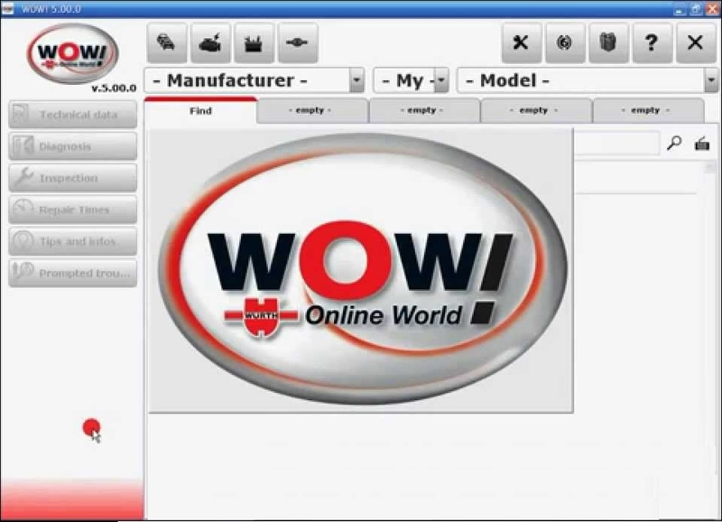Open help with the question mark button

pos(652,43)
